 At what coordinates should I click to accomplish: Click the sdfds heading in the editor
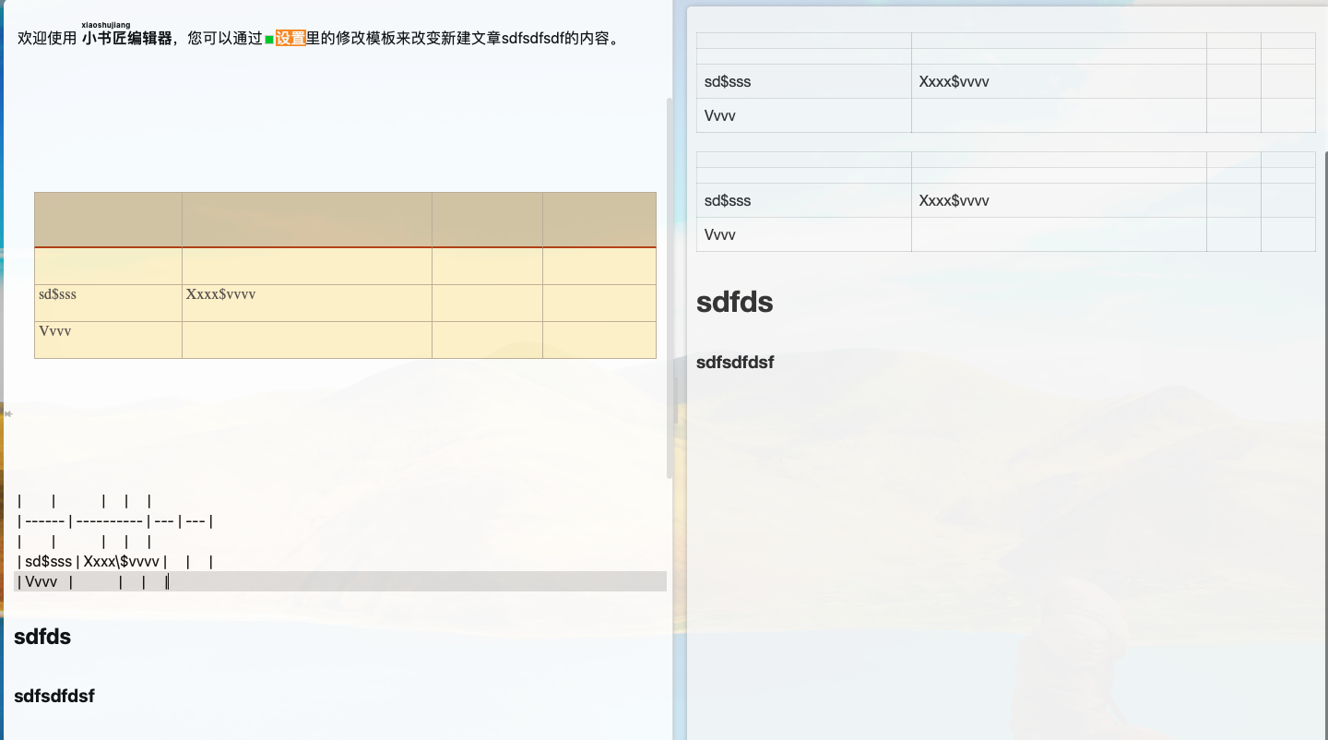41,636
